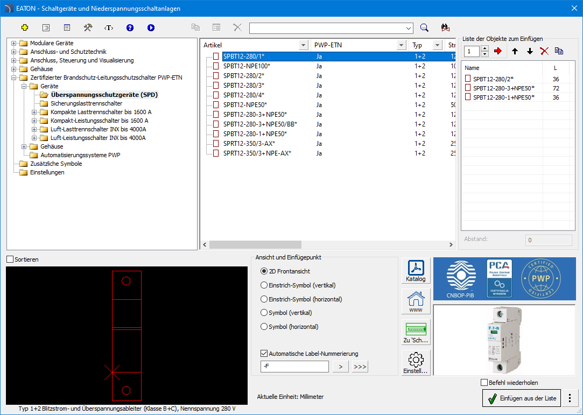Screen dimensions: 583x415
Task: Uncheck Automatische Label-Nummerierung
Action: click(264, 354)
